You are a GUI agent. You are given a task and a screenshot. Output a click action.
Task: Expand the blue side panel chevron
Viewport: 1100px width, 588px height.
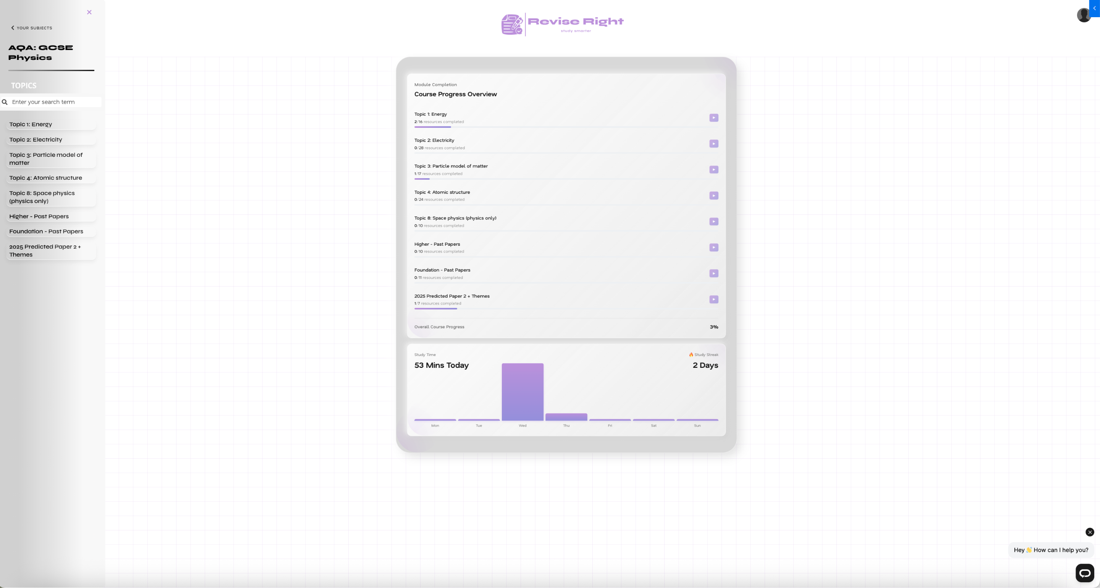1094,8
